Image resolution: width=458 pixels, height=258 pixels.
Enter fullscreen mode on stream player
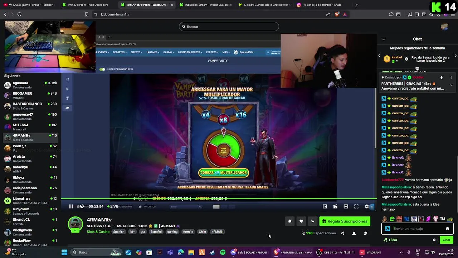pyautogui.click(x=356, y=206)
